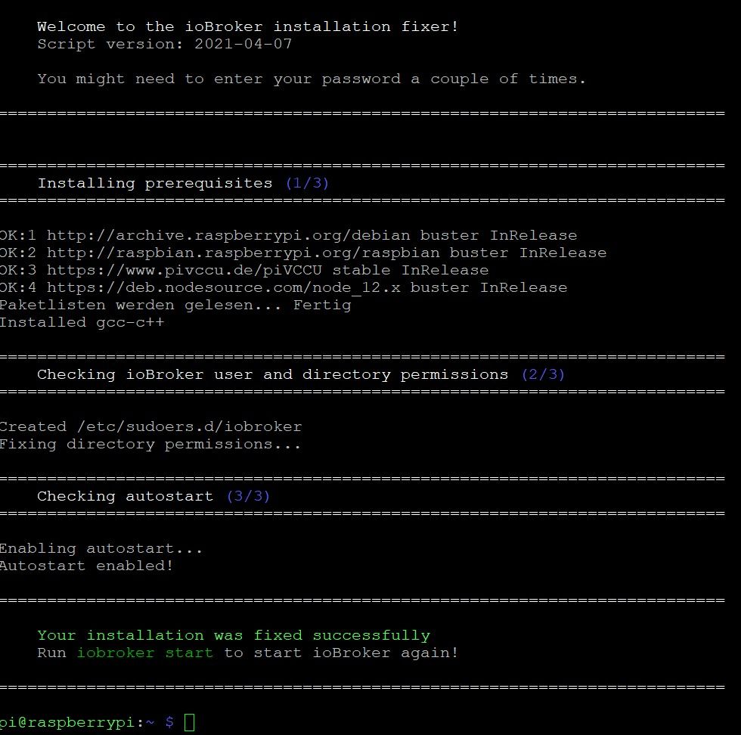Click the 'Checking autostart' heading

pos(126,496)
